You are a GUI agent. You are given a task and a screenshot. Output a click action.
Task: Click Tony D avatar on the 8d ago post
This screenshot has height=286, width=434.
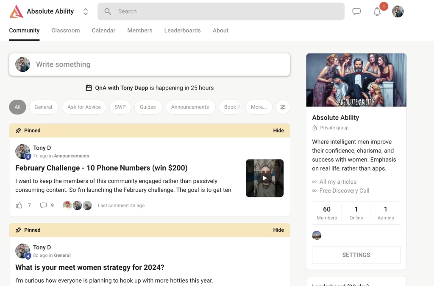click(23, 251)
